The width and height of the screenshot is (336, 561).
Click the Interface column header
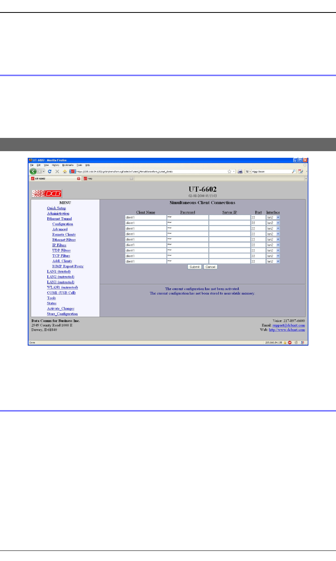[x=273, y=212]
